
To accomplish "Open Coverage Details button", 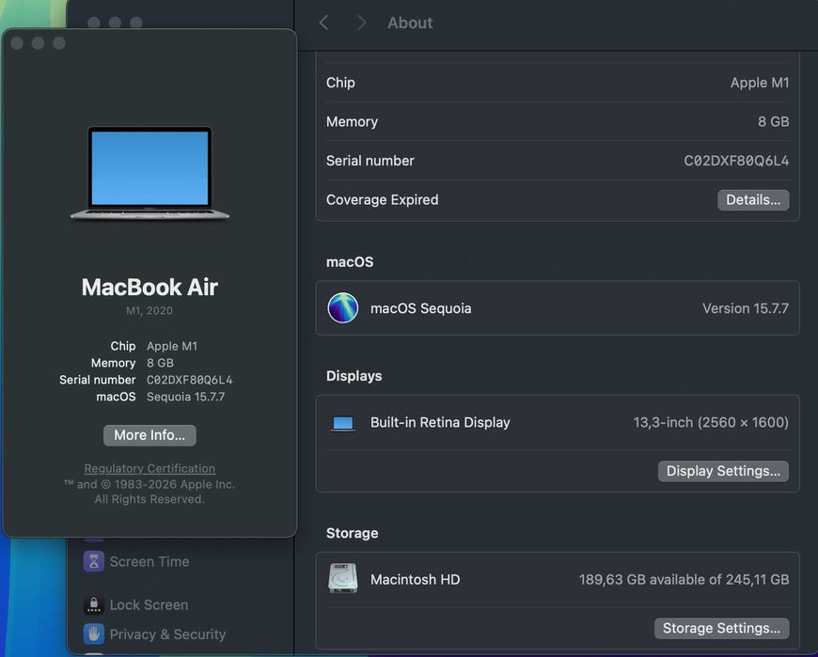I will (753, 199).
